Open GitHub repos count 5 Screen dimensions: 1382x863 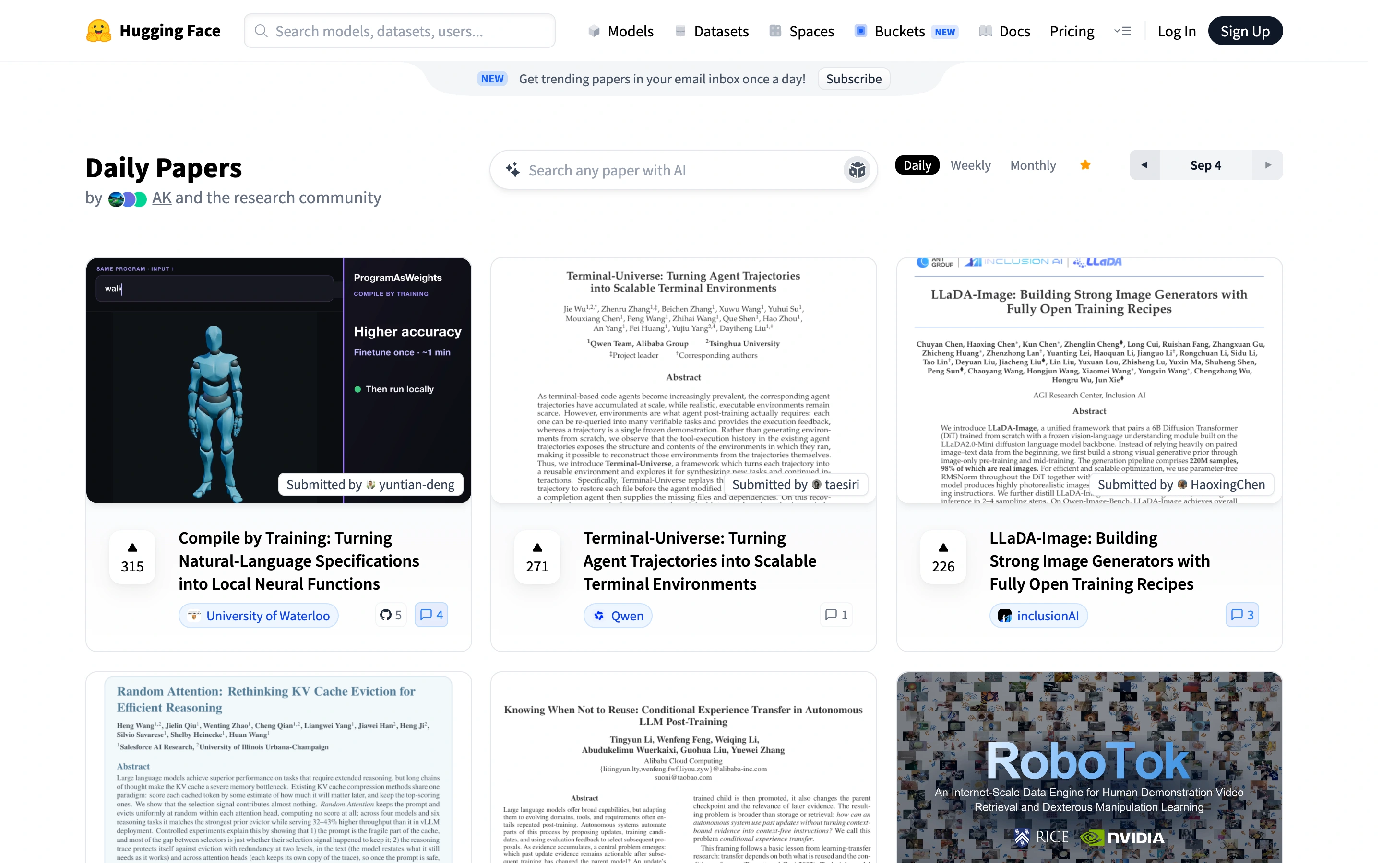point(391,615)
